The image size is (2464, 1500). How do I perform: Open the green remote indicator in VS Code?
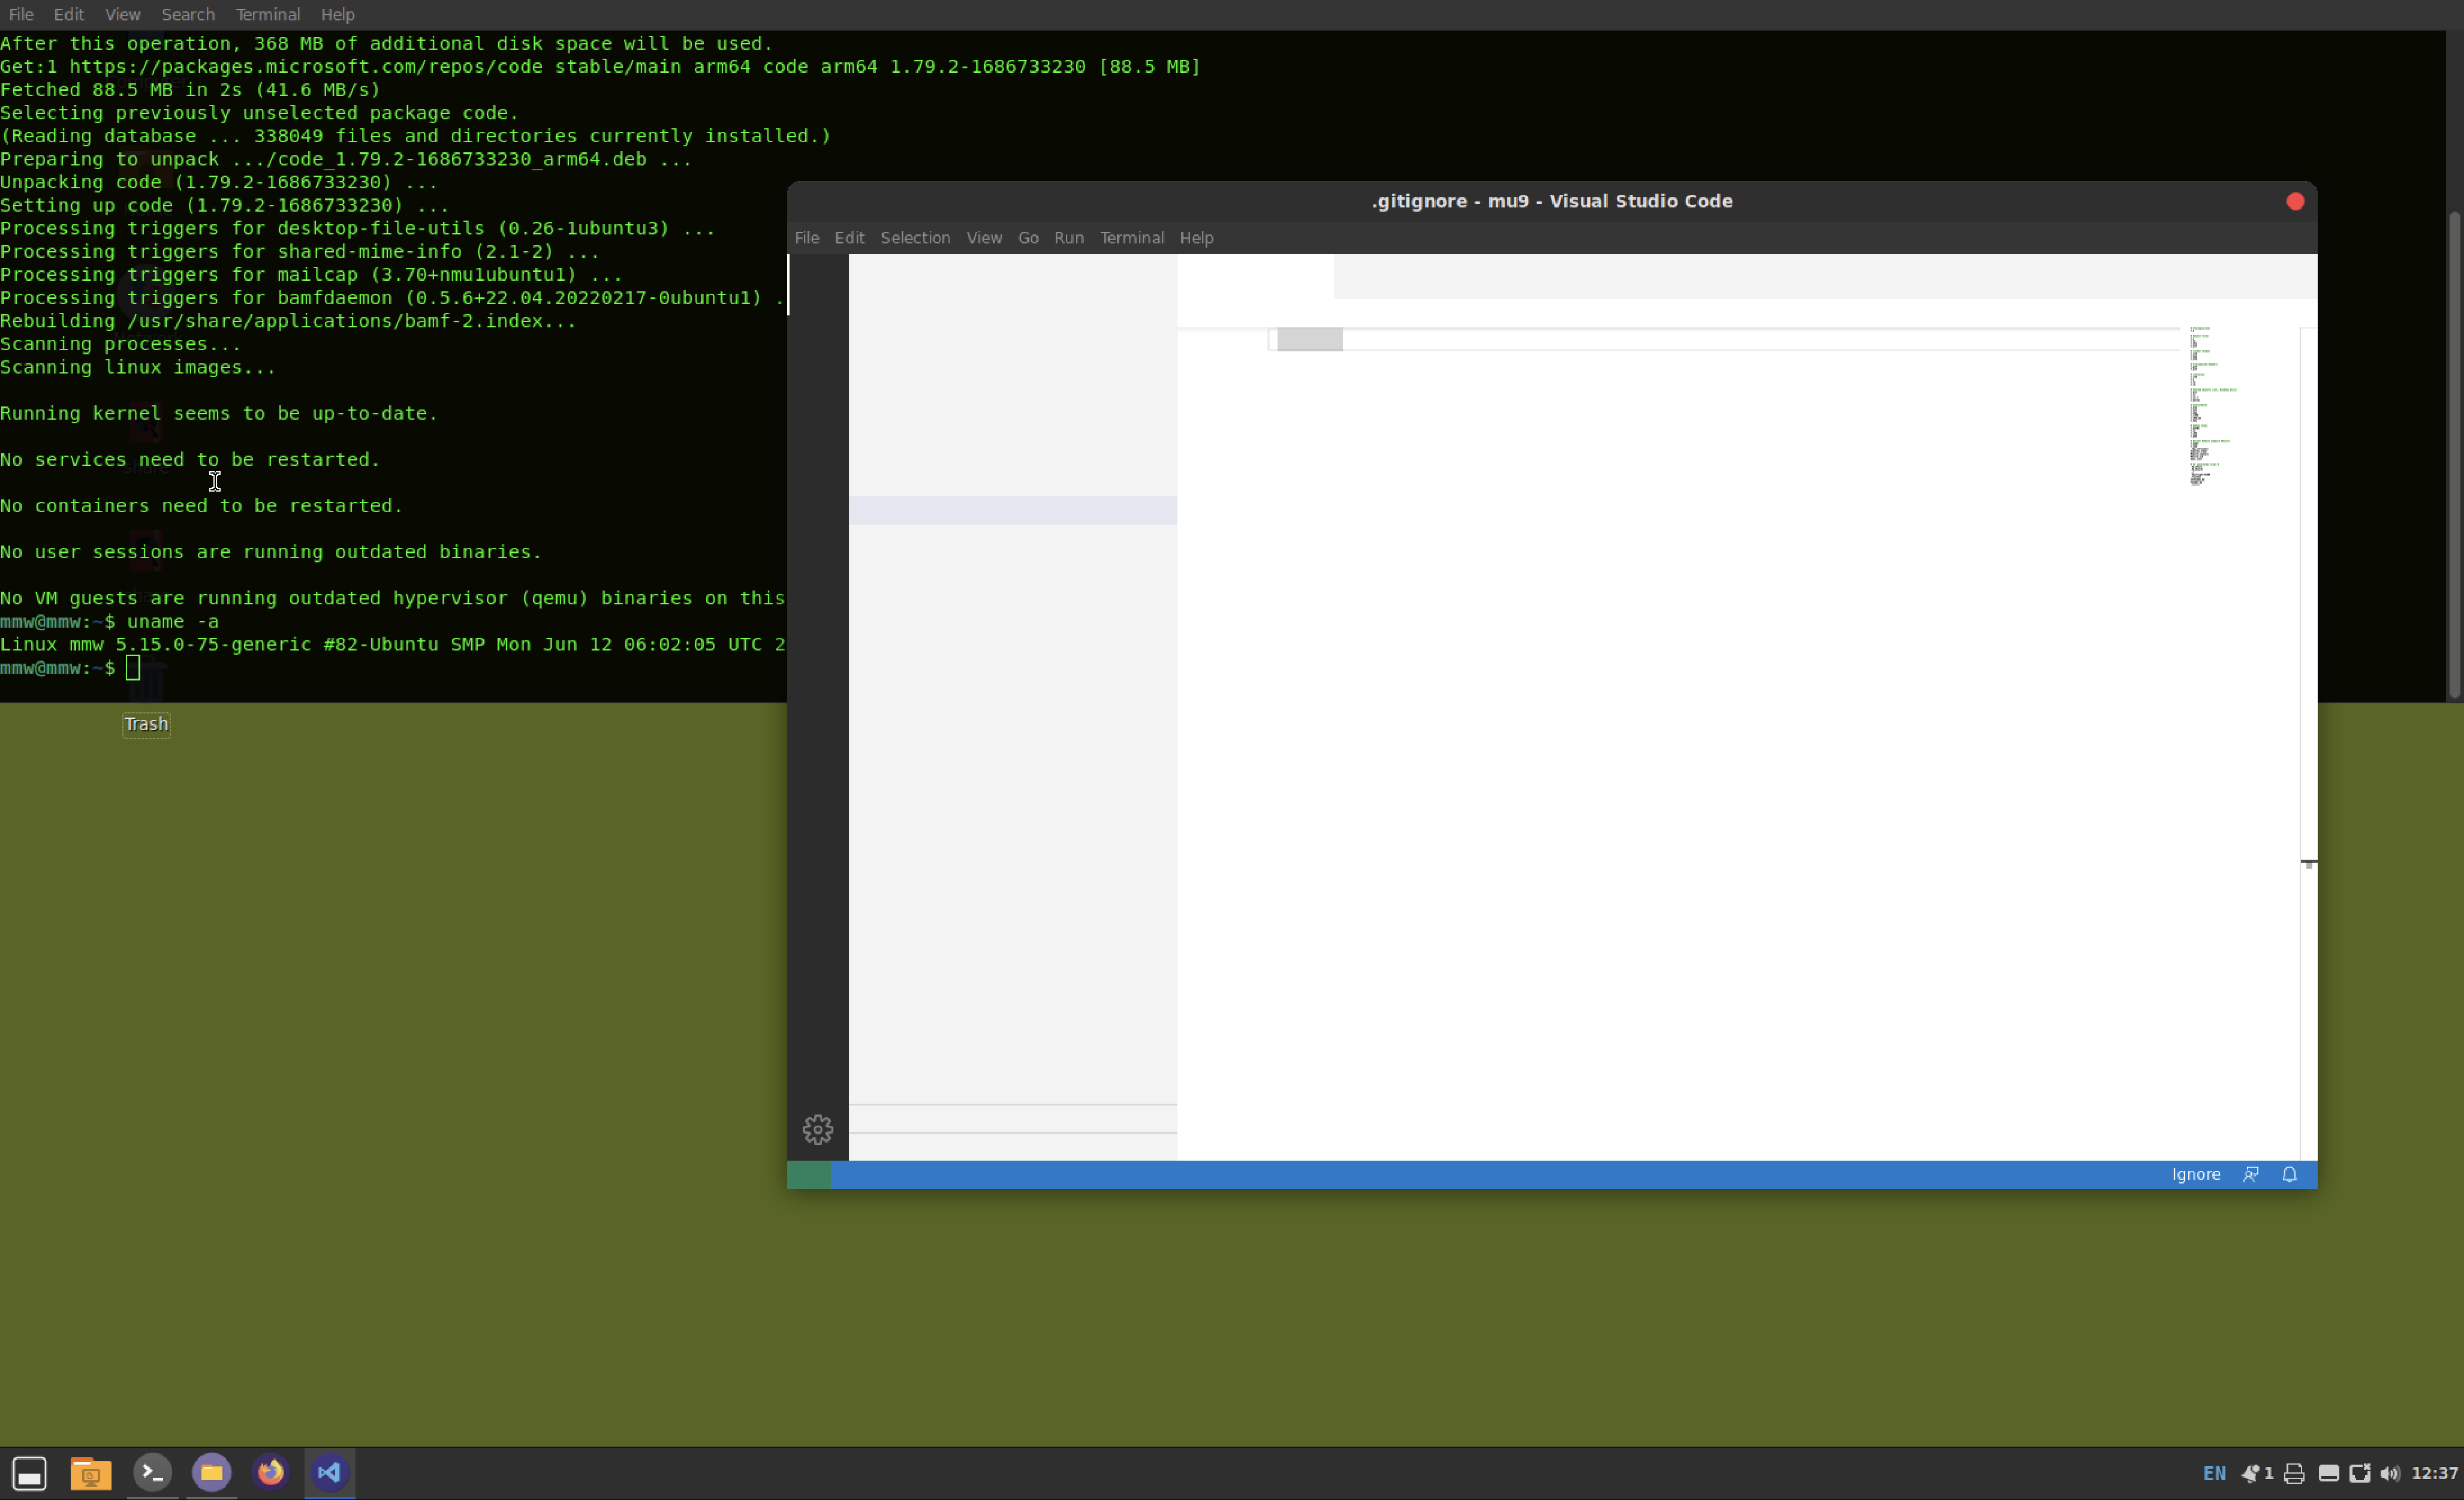pyautogui.click(x=808, y=1174)
